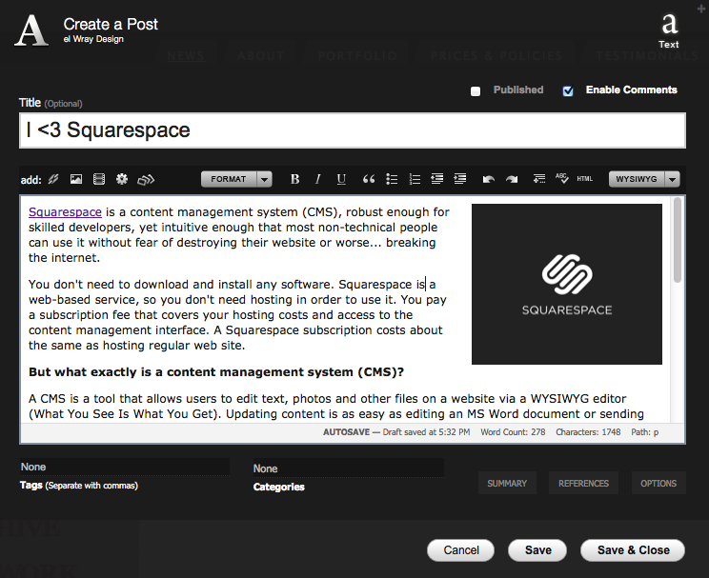Viewport: 709px width, 578px height.
Task: Click the WYSIWYG dropdown arrow
Action: point(673,179)
